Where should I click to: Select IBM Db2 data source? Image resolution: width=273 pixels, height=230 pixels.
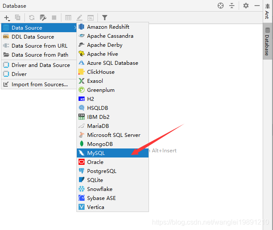[x=112, y=117]
